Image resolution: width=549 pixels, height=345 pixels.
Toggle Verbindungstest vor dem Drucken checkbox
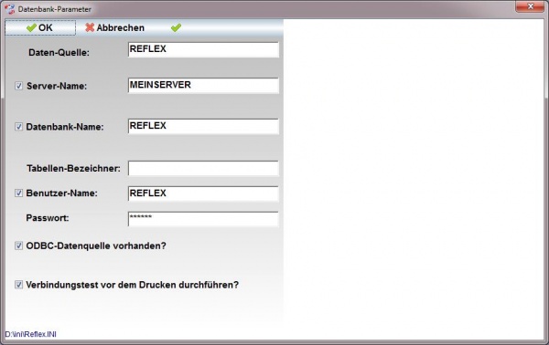[19, 285]
